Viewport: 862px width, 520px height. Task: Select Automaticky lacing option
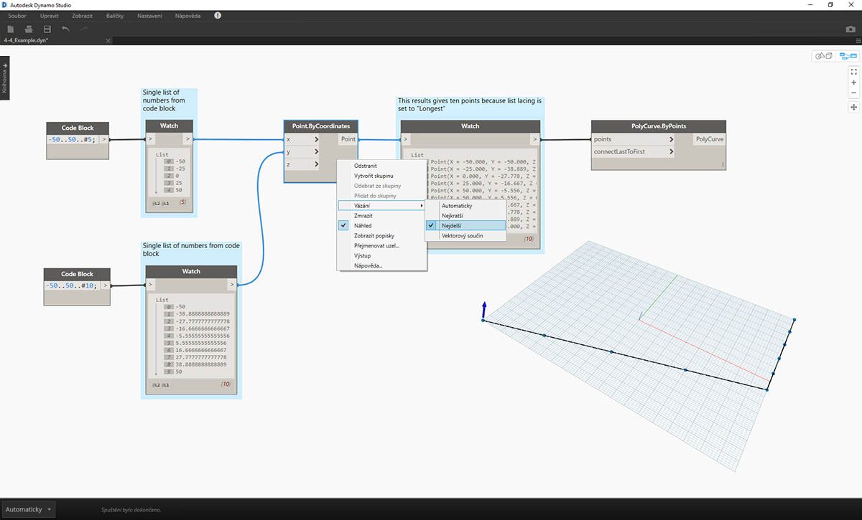[465, 206]
